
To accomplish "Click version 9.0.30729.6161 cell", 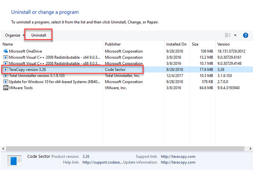I will click(x=229, y=57).
